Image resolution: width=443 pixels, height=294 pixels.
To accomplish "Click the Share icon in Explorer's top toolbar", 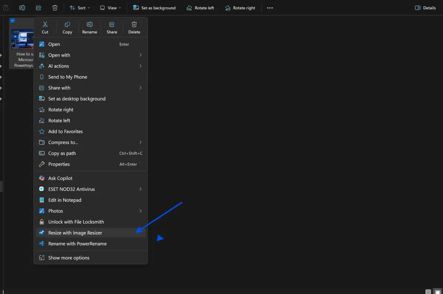I will click(38, 8).
